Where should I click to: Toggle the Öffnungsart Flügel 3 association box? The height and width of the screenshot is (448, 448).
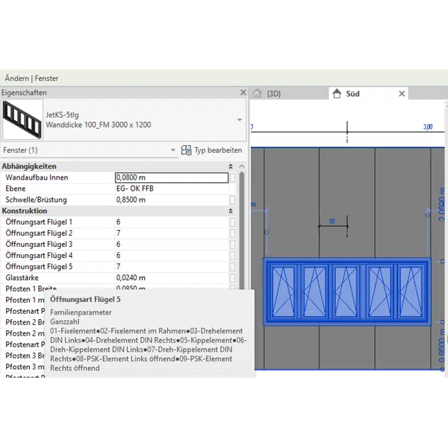coord(232,244)
